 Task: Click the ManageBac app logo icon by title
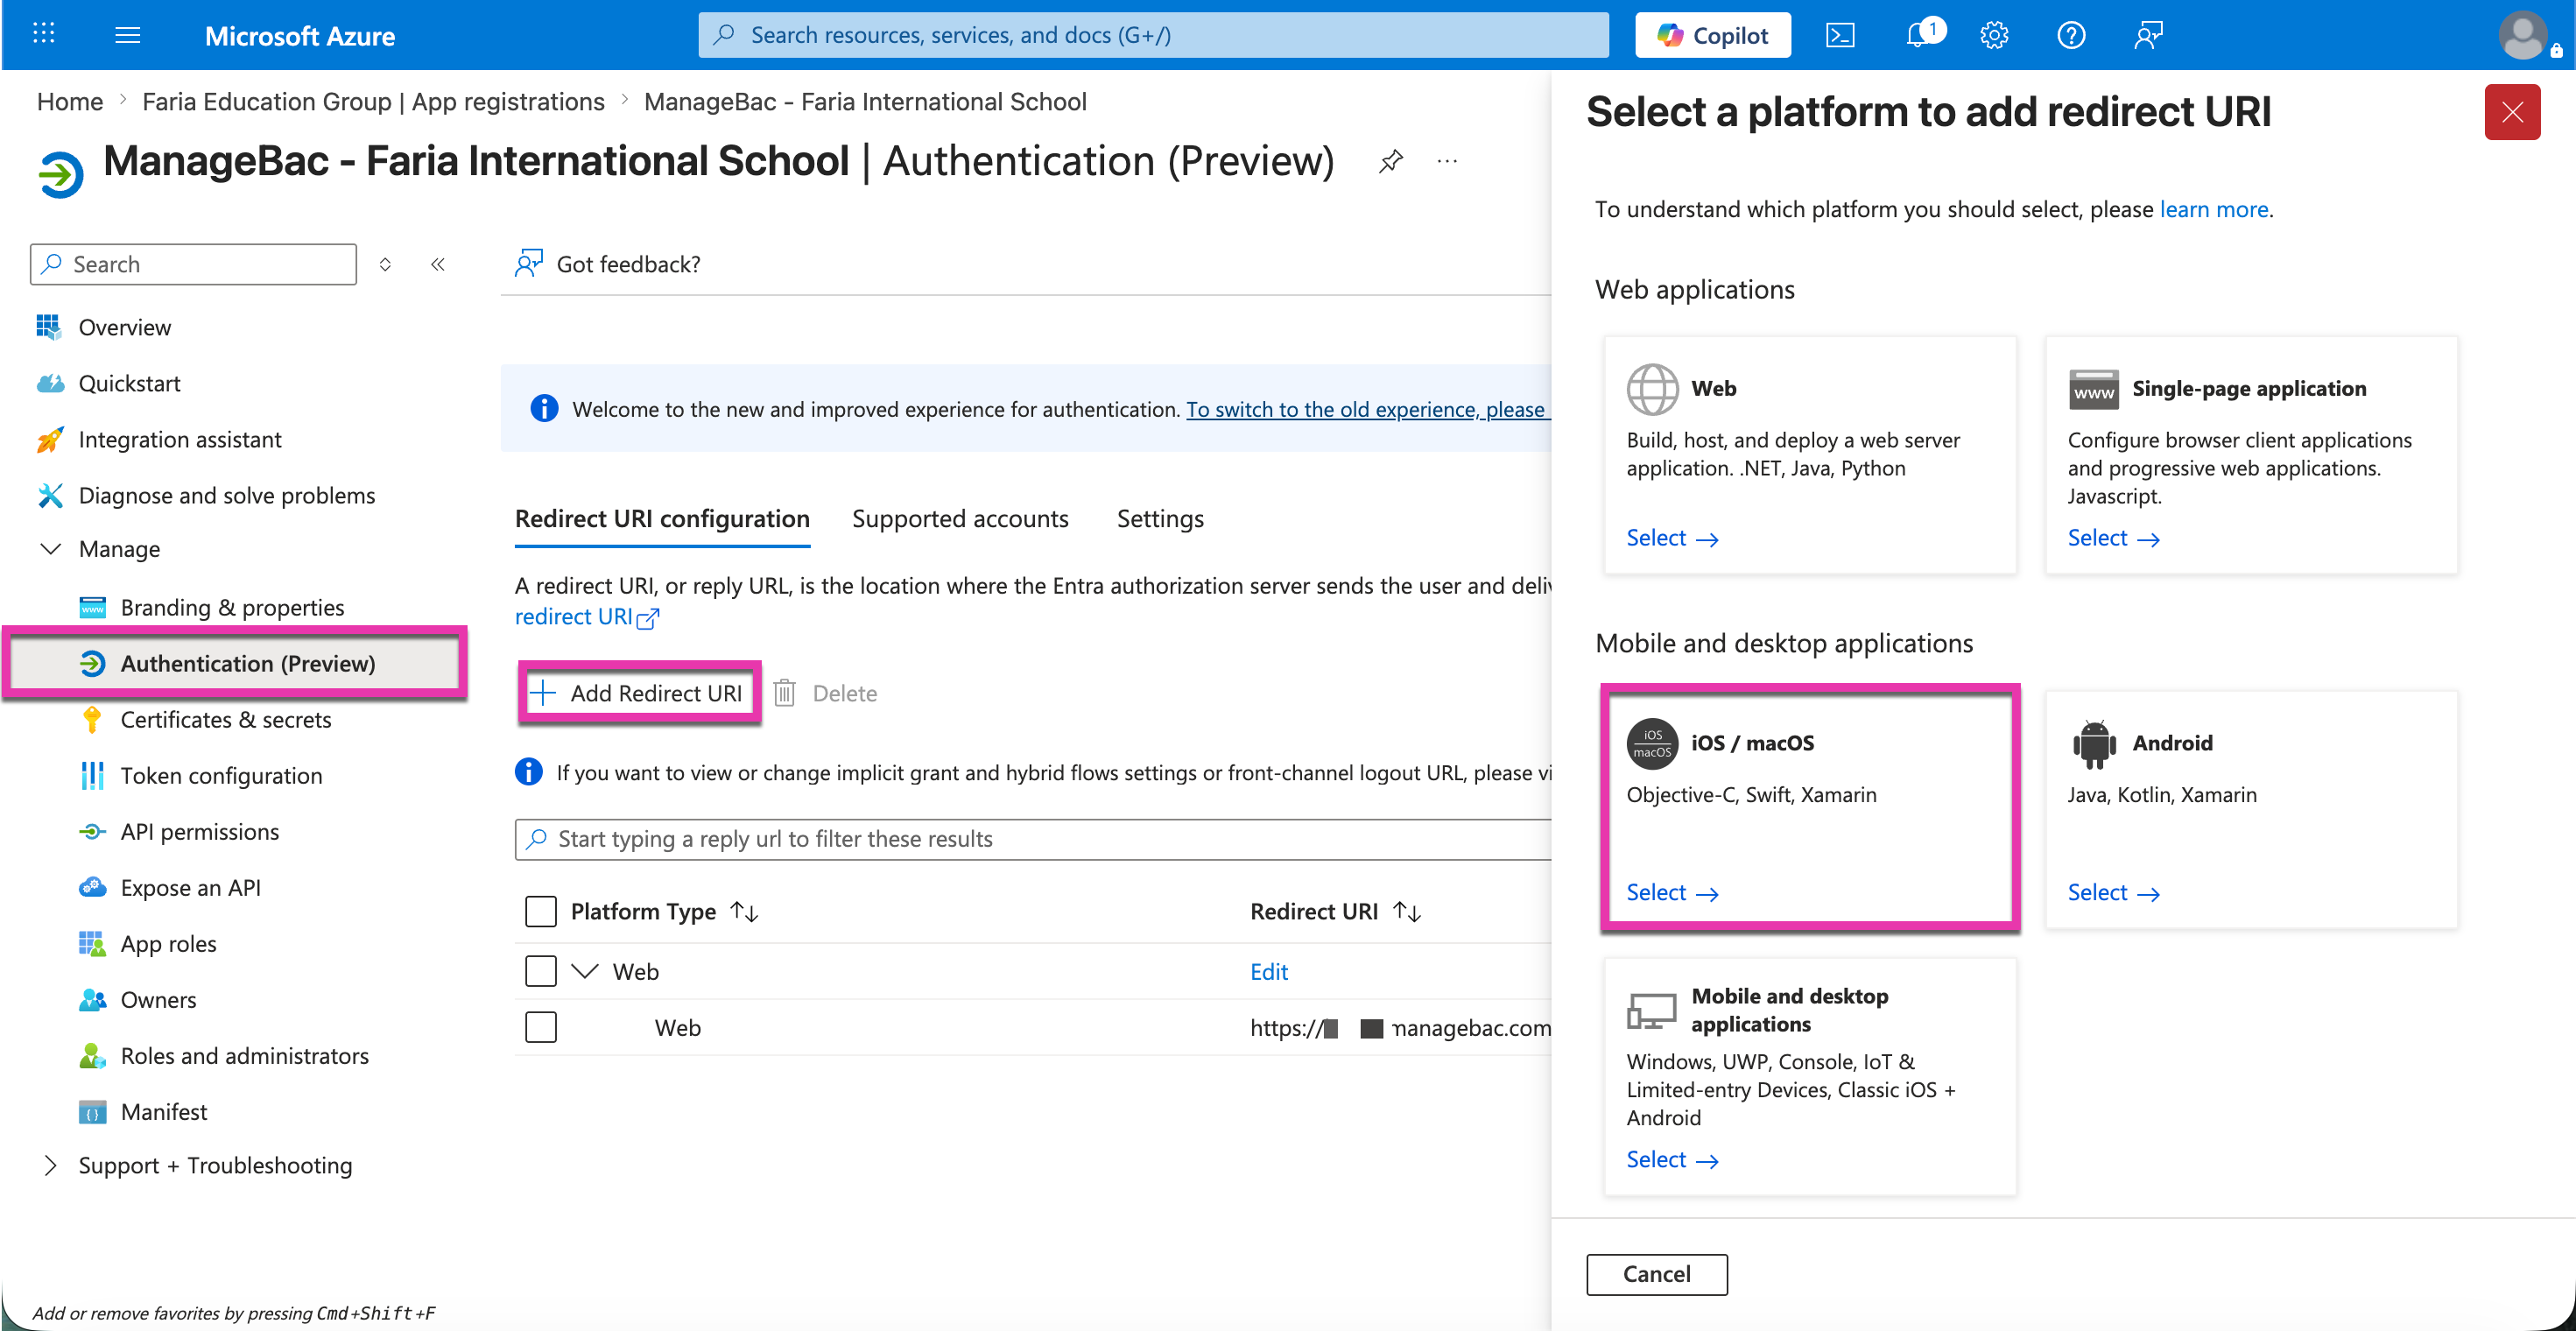tap(61, 175)
